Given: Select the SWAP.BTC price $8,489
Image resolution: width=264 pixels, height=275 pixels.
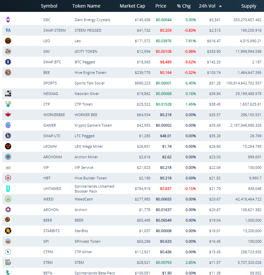Looking at the screenshot, I should [x=166, y=62].
